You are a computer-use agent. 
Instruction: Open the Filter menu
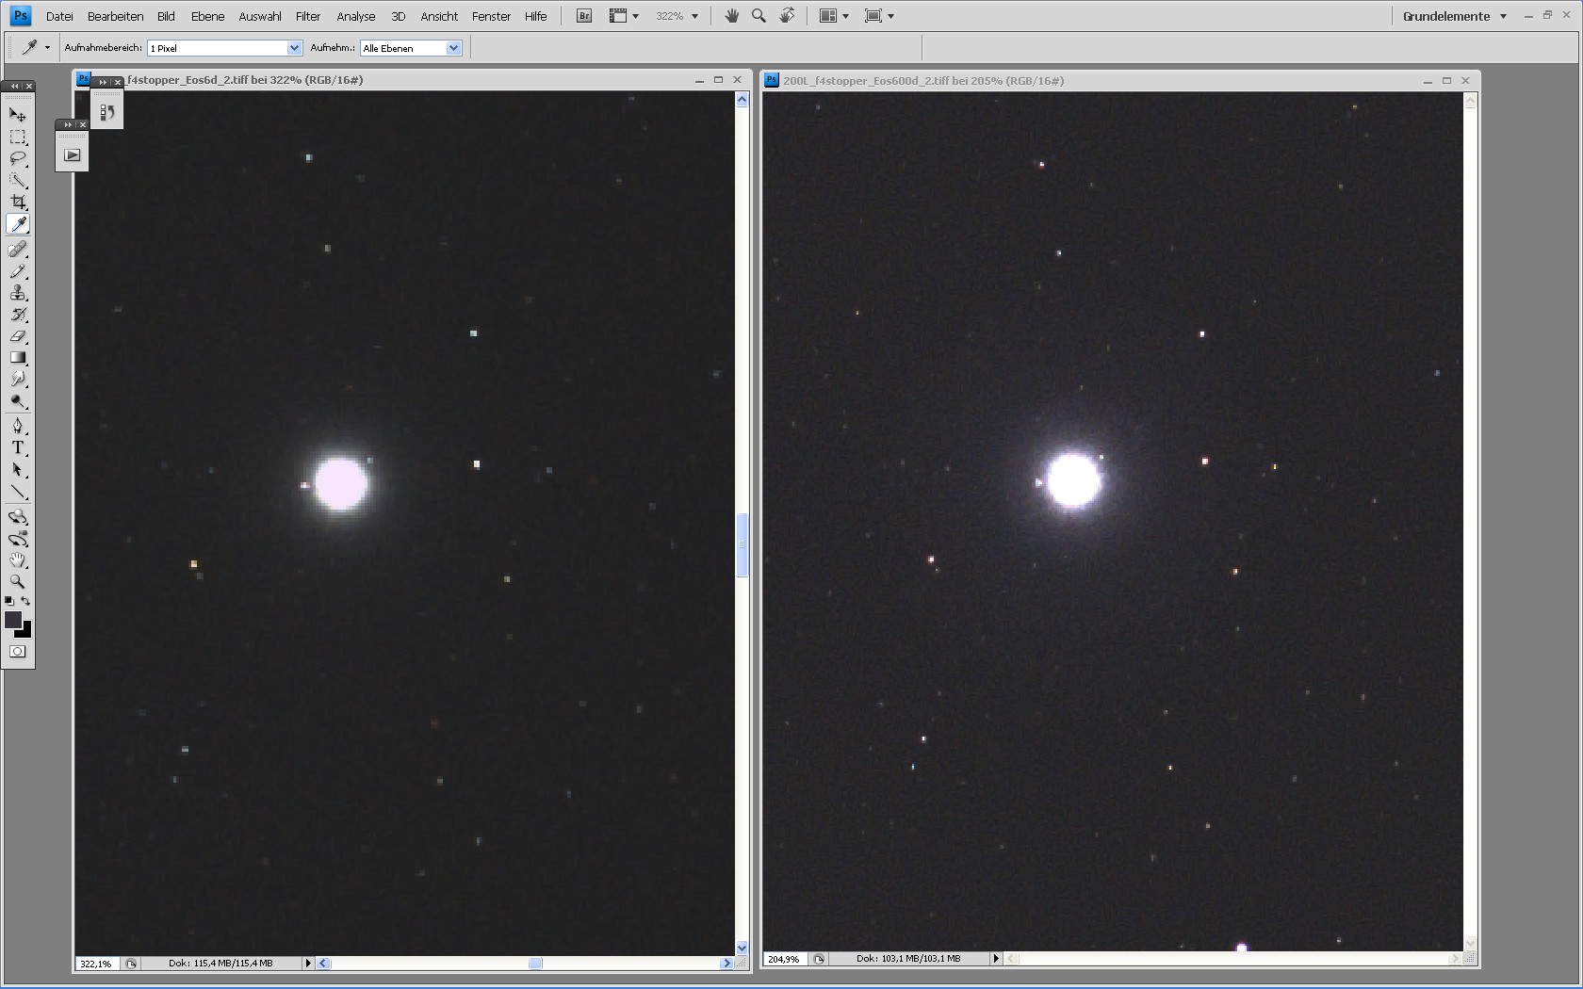coord(308,16)
